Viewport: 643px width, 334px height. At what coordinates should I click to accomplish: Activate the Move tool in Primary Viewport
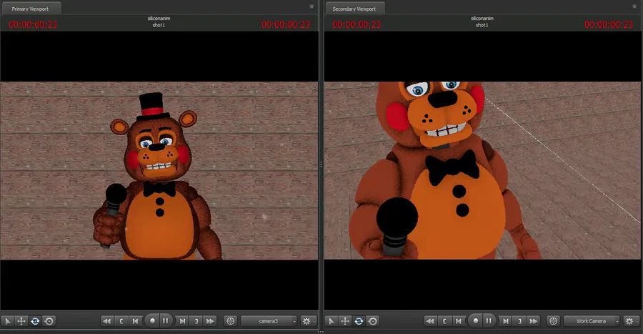pos(21,321)
